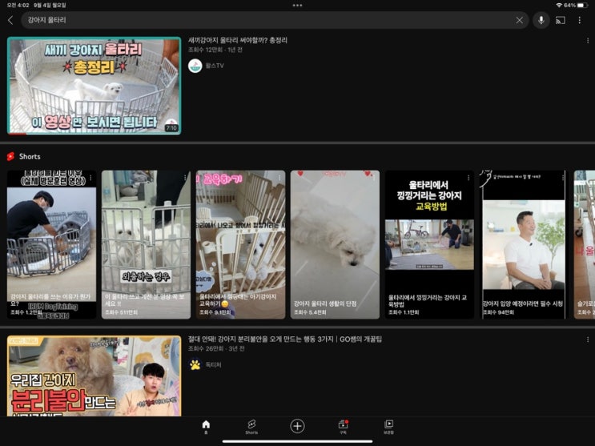Tap the three-dot multitasking indicator at top

click(x=298, y=6)
